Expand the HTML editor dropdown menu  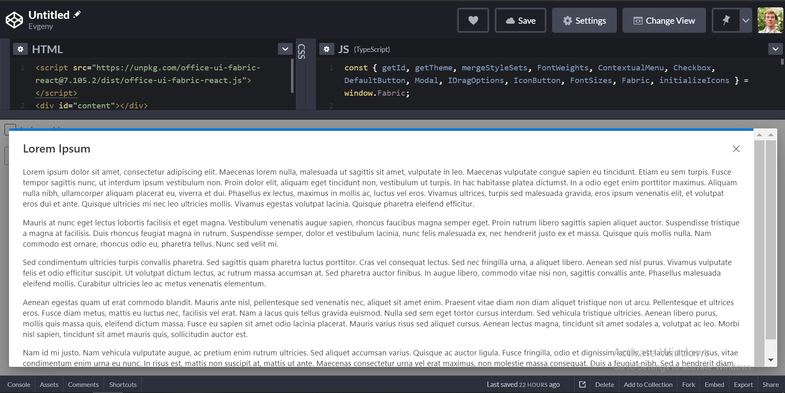[285, 49]
